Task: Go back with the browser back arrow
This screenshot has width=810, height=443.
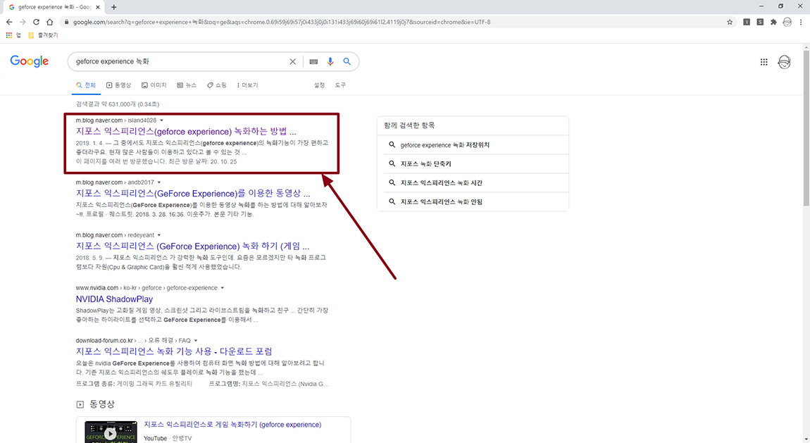Action: (x=9, y=23)
